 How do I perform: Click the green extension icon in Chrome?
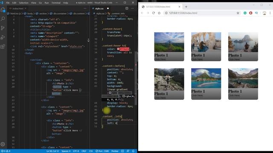pyautogui.click(x=245, y=13)
